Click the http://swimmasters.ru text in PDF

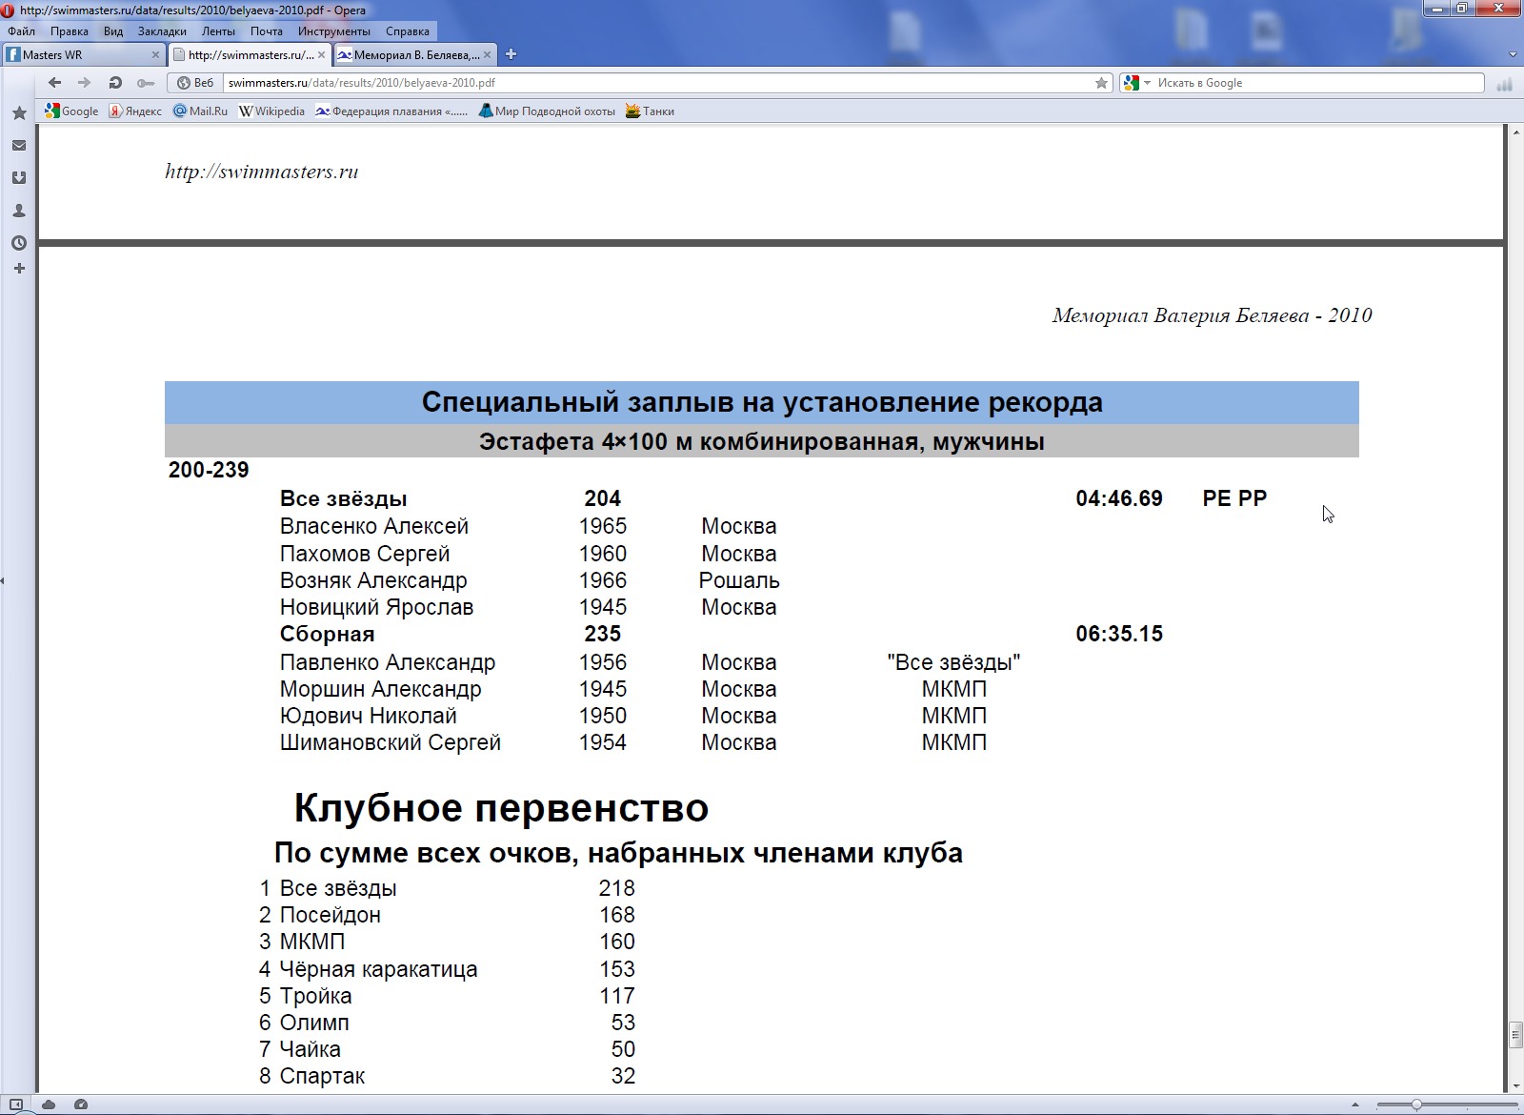click(x=262, y=172)
